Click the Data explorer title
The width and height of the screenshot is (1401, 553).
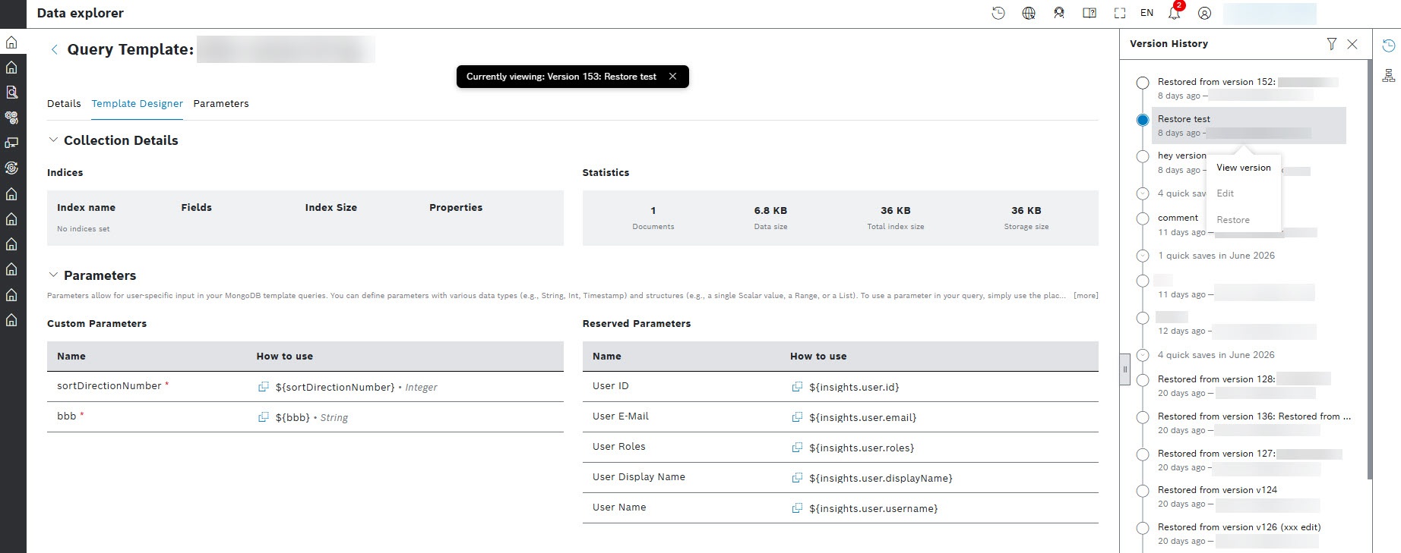81,13
